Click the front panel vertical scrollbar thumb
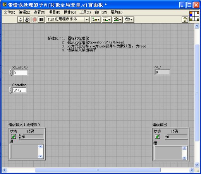201x174 pixels. click(197, 93)
